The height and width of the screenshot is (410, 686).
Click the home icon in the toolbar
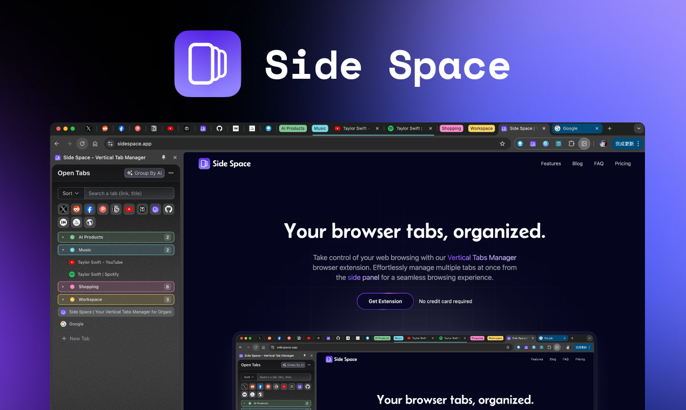click(95, 143)
